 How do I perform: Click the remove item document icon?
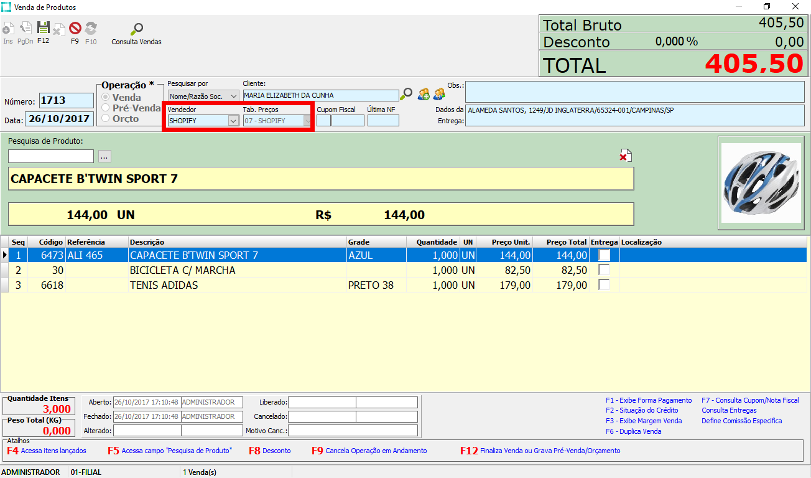pyautogui.click(x=625, y=156)
